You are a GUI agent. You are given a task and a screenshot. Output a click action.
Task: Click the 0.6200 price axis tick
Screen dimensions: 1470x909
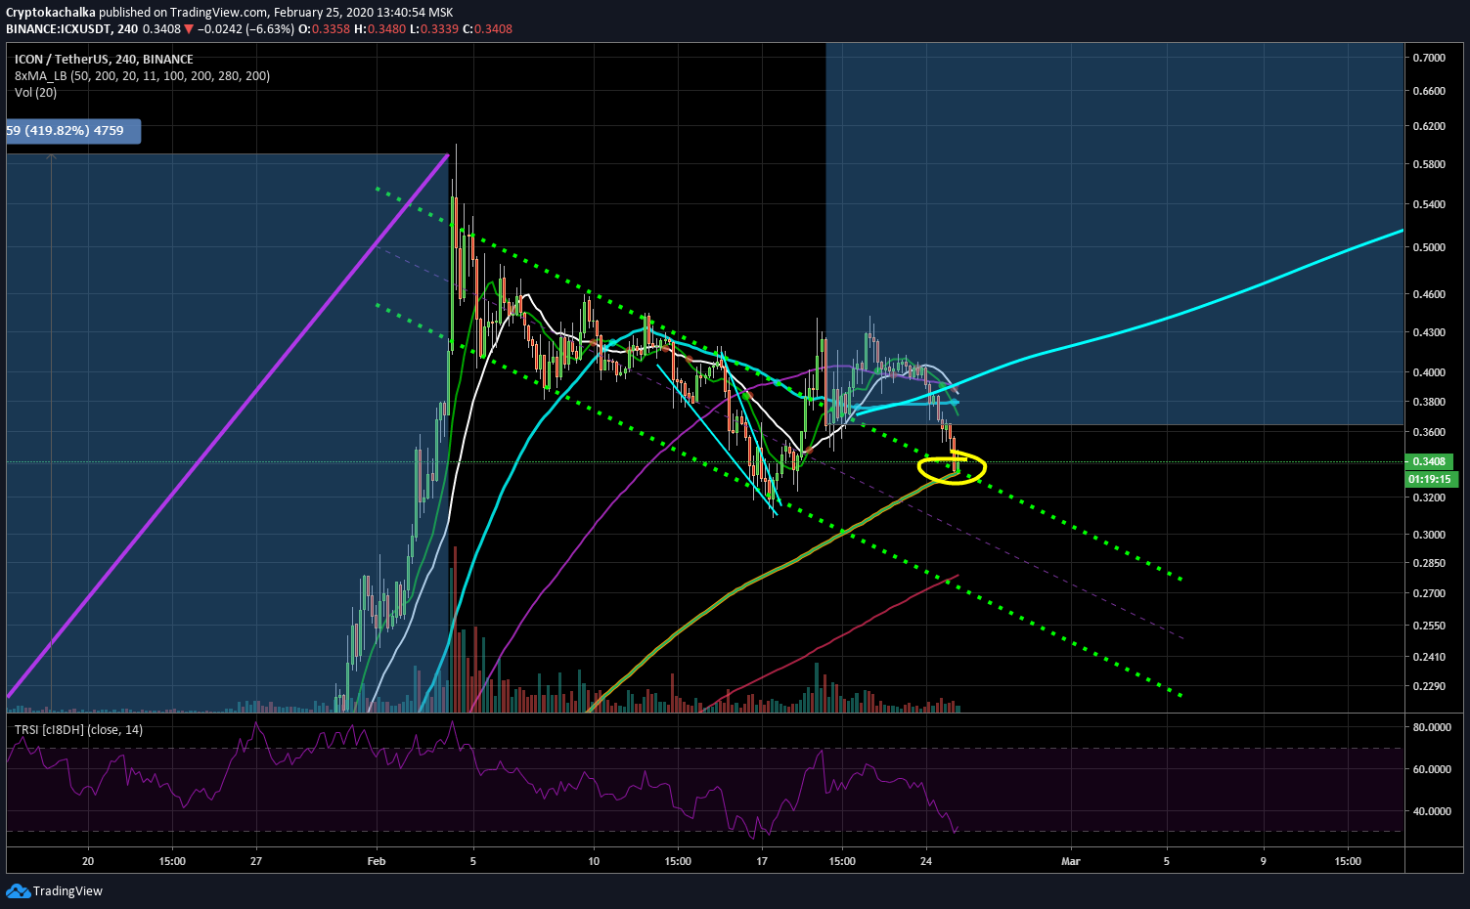pos(1429,126)
